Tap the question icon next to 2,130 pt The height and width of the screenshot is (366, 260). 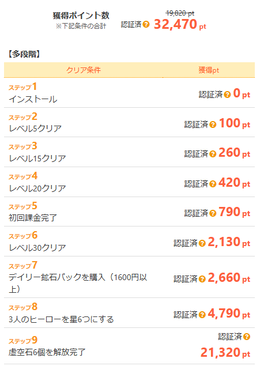pyautogui.click(x=202, y=243)
